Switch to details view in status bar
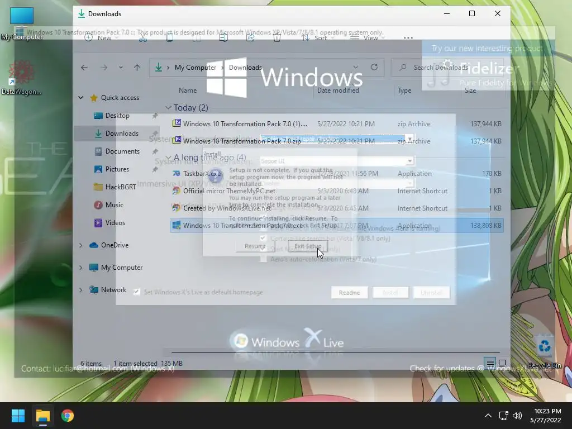572x429 pixels. (490, 363)
